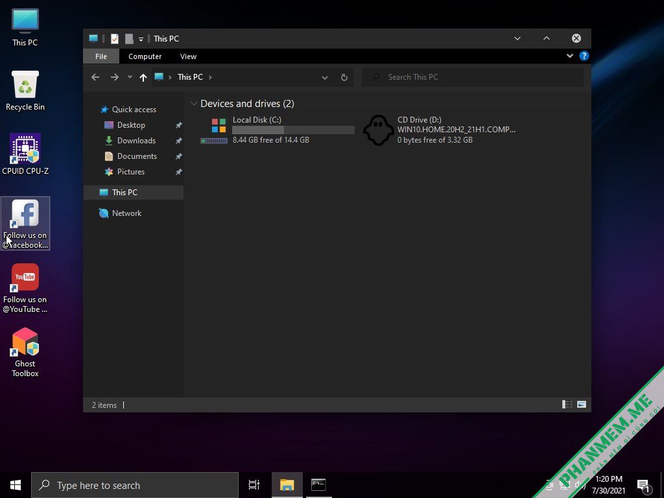This screenshot has height=498, width=664.
Task: Open the clock showing 1:20 PM
Action: 608,485
